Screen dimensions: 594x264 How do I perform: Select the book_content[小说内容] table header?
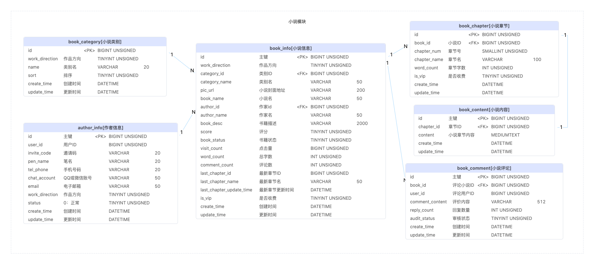click(484, 110)
